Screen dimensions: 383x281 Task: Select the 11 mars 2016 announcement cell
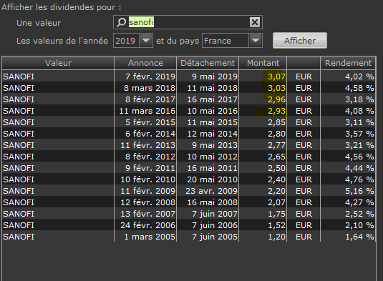pos(145,111)
